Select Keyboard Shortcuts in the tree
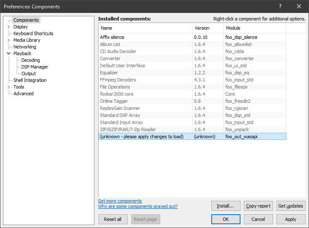Screen dimensions: 309x228 33,33
